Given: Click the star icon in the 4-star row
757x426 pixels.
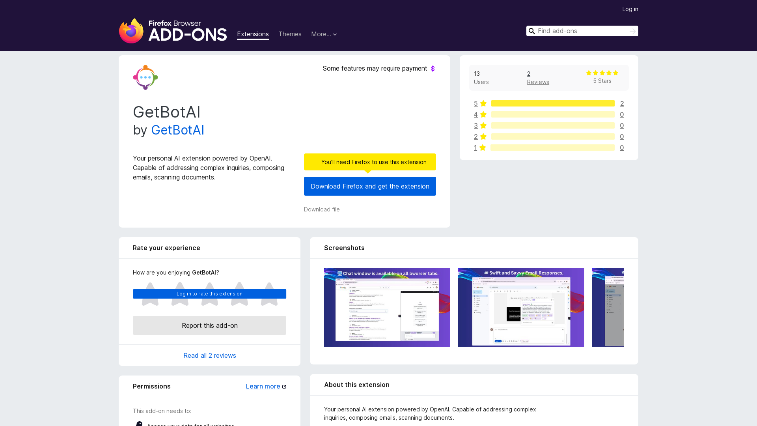Looking at the screenshot, I should [483, 114].
